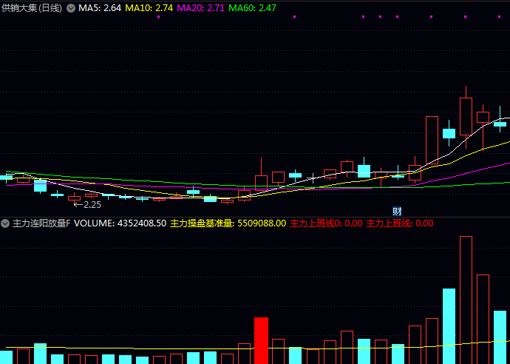Select the yellow MA10 indicator label
The image size is (510, 364).
click(x=149, y=7)
